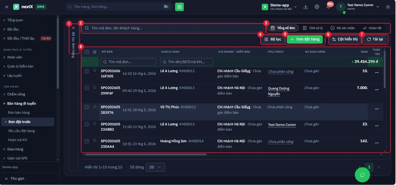
Task: Check the select-all checkbox in table header
Action: click(x=87, y=52)
